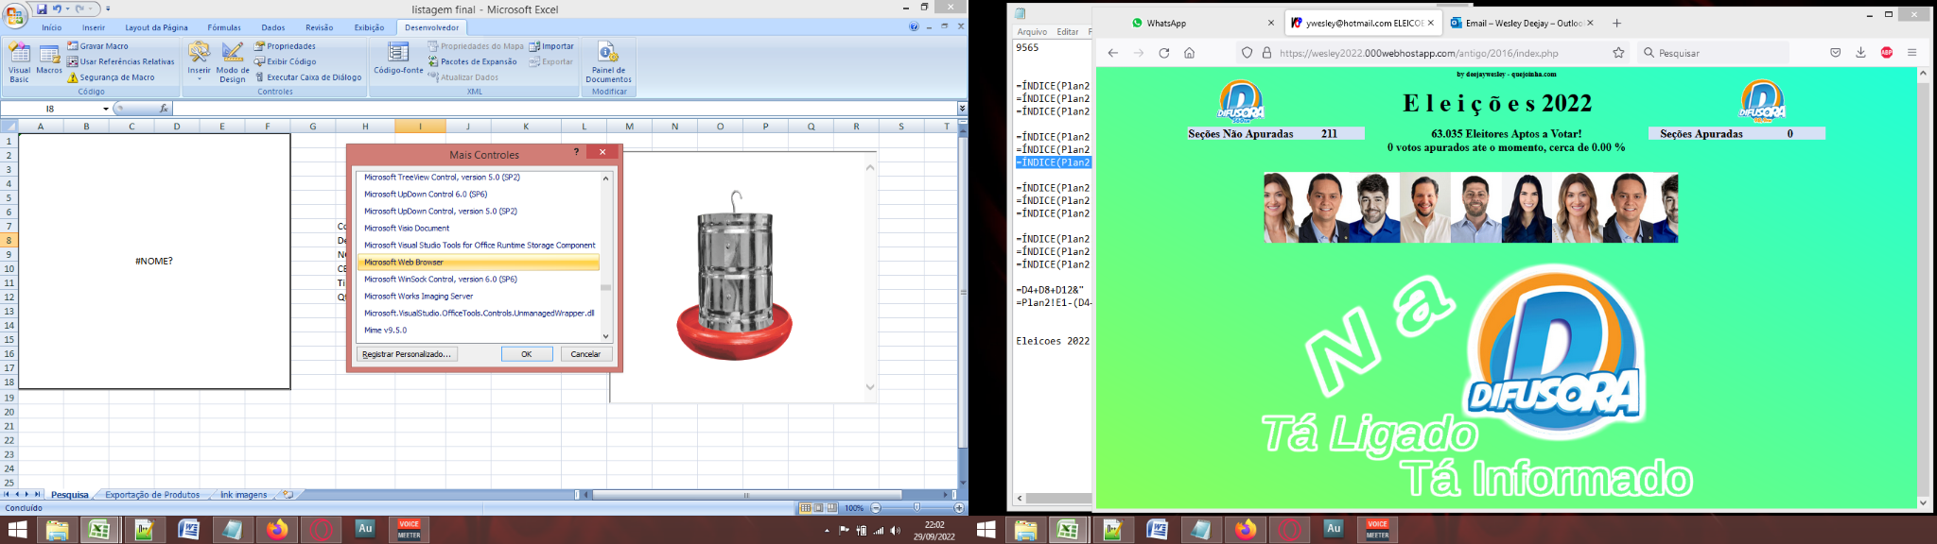Open Excel Help question mark icon
1937x544 pixels.
click(914, 27)
